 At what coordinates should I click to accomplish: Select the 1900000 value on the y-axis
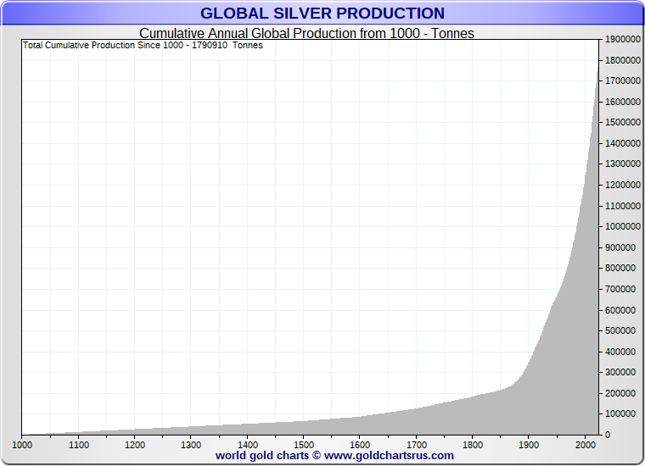pos(621,40)
